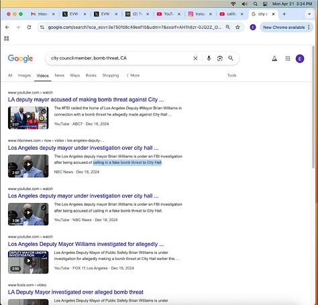This screenshot has height=305, width=318.
Task: Select the Books search filter
Action: point(91,75)
